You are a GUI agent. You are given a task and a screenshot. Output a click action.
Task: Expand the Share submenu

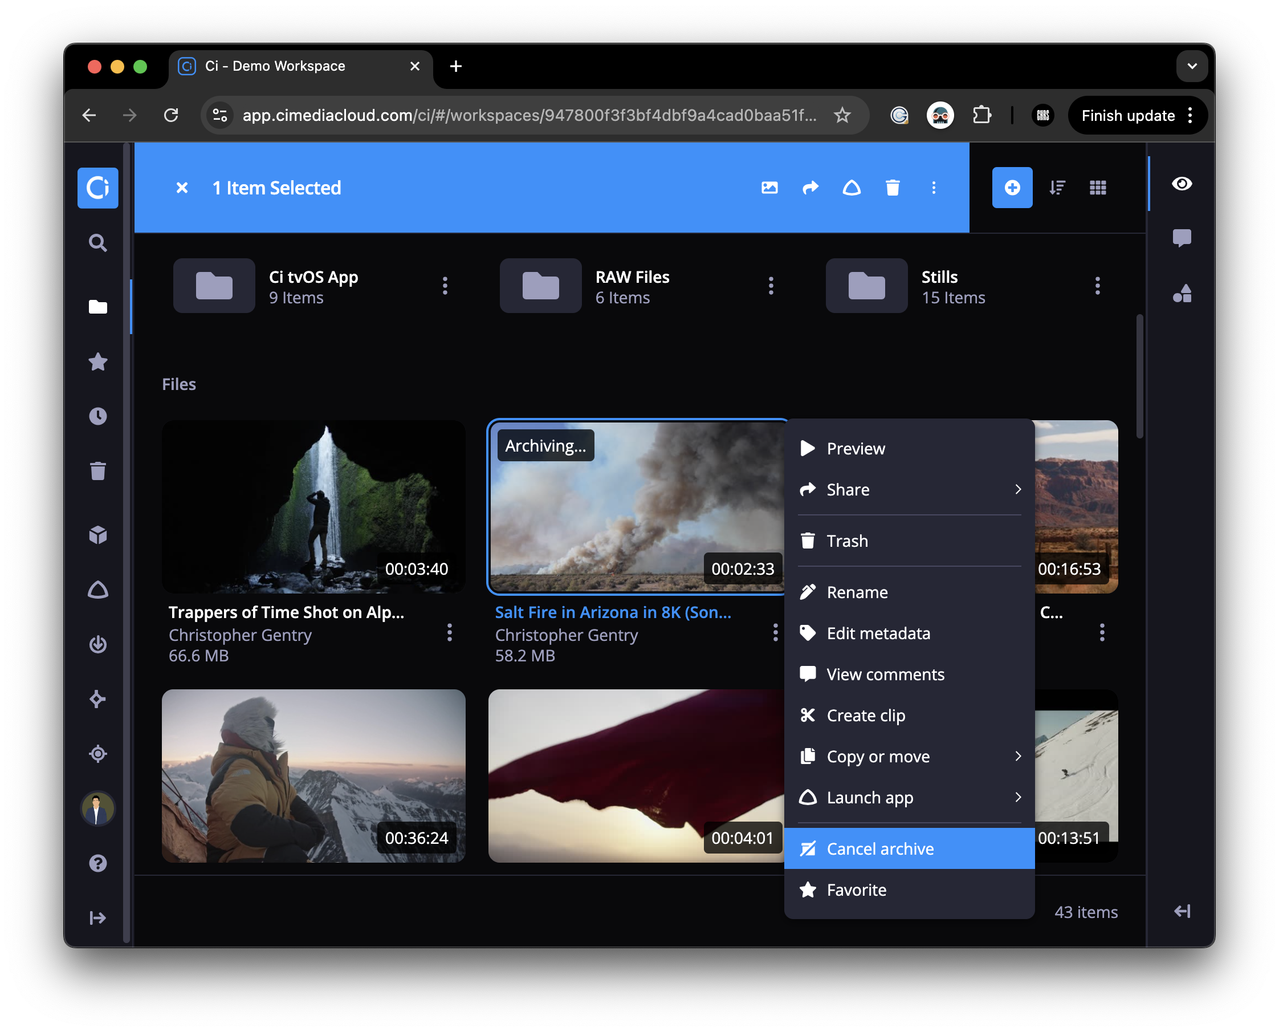point(909,489)
